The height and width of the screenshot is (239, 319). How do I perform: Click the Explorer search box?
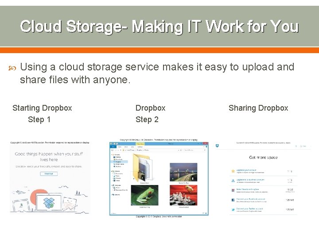195,150
